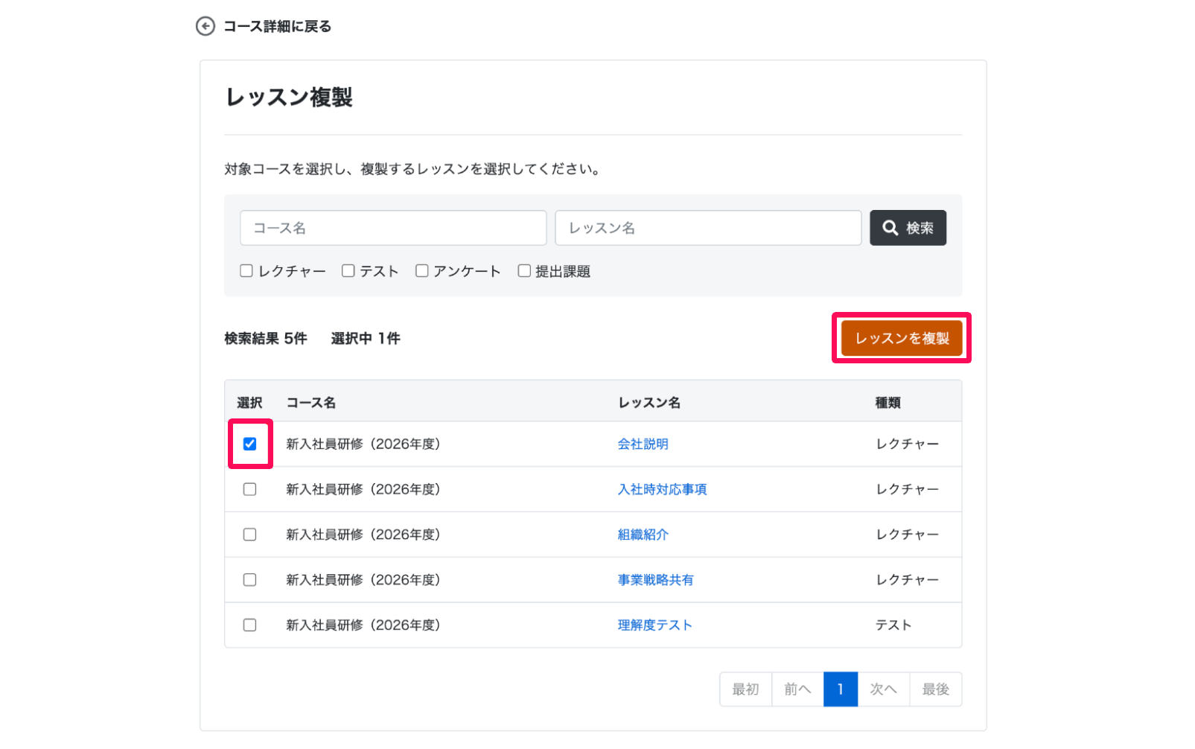The width and height of the screenshot is (1195, 749).
Task: Click テスト type cell in 理解度テスト row
Action: click(x=893, y=625)
